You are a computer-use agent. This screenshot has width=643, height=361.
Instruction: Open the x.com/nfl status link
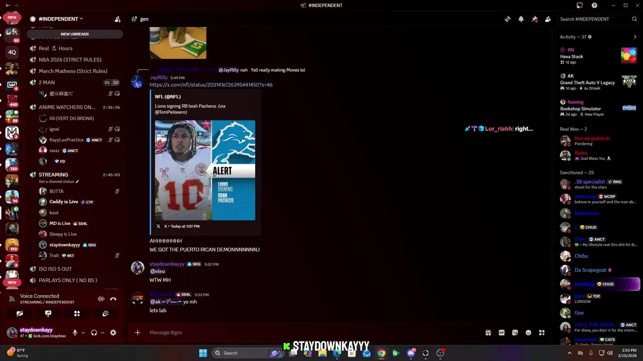[x=211, y=85]
